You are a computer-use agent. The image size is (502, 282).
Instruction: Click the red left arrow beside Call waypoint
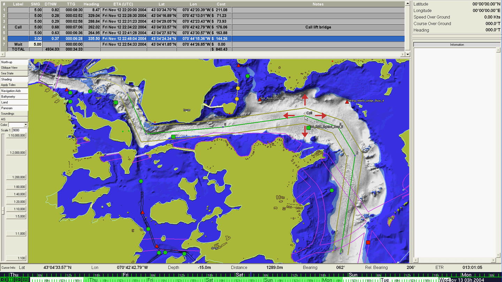[289, 116]
